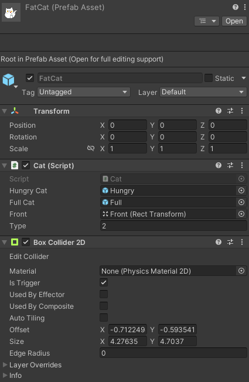Open the Box Collider 2D more-options menu
The height and width of the screenshot is (382, 249).
[242, 242]
